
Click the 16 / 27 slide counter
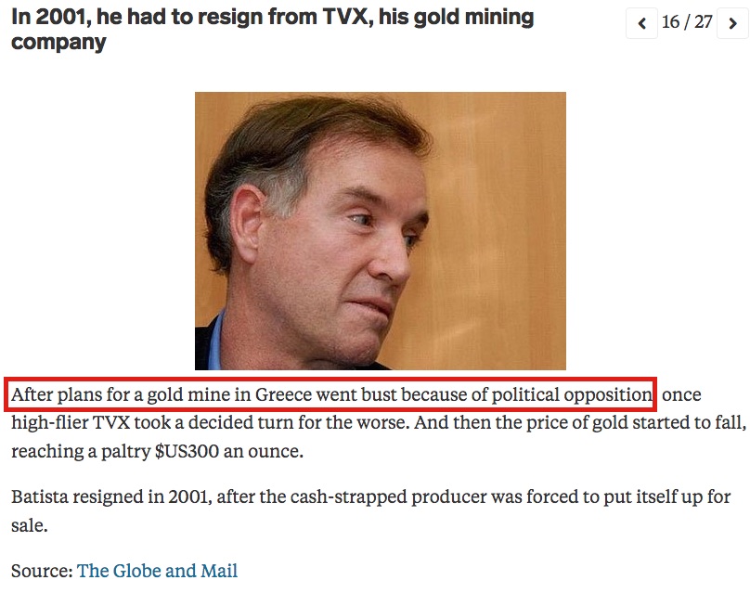coord(687,22)
